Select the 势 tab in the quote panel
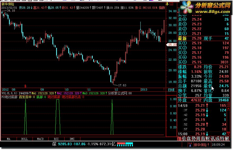The width and height of the screenshot is (233, 150). click(194, 138)
